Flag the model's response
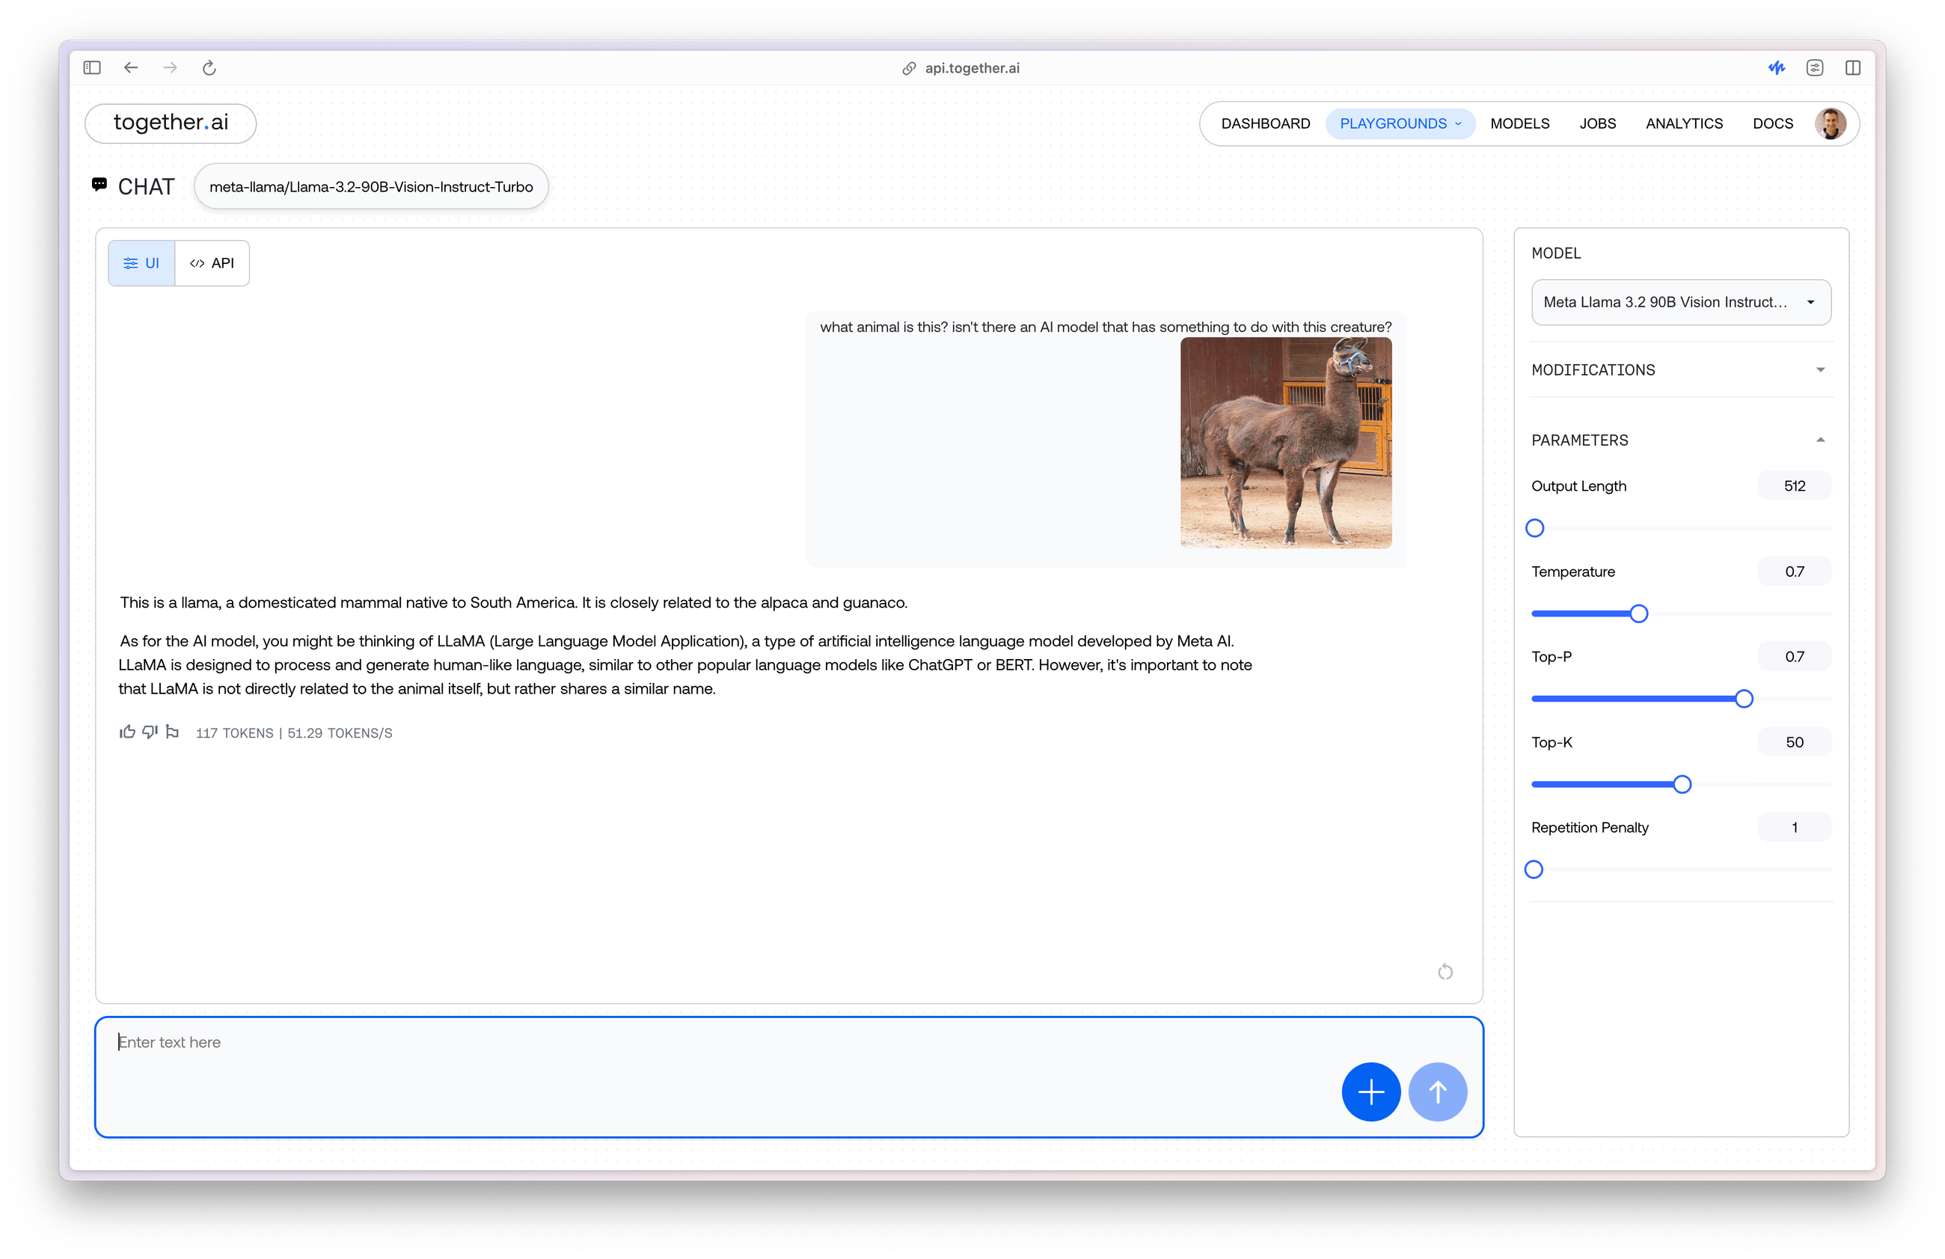Viewport: 1945px width, 1259px height. pos(173,732)
